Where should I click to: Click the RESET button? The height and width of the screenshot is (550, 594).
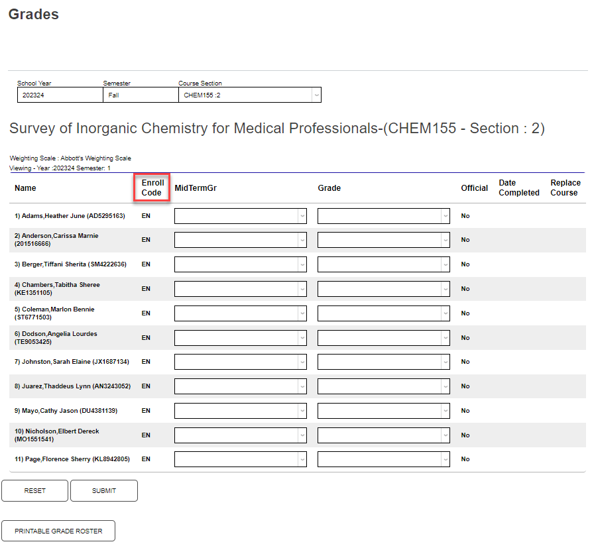34,490
